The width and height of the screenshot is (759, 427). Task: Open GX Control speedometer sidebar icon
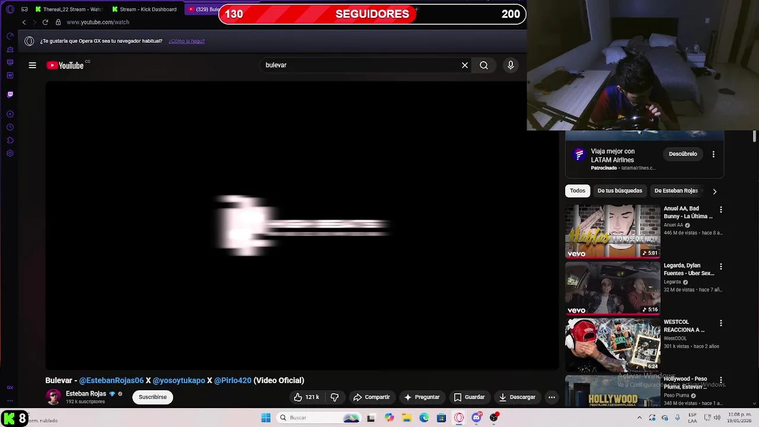coord(10,36)
